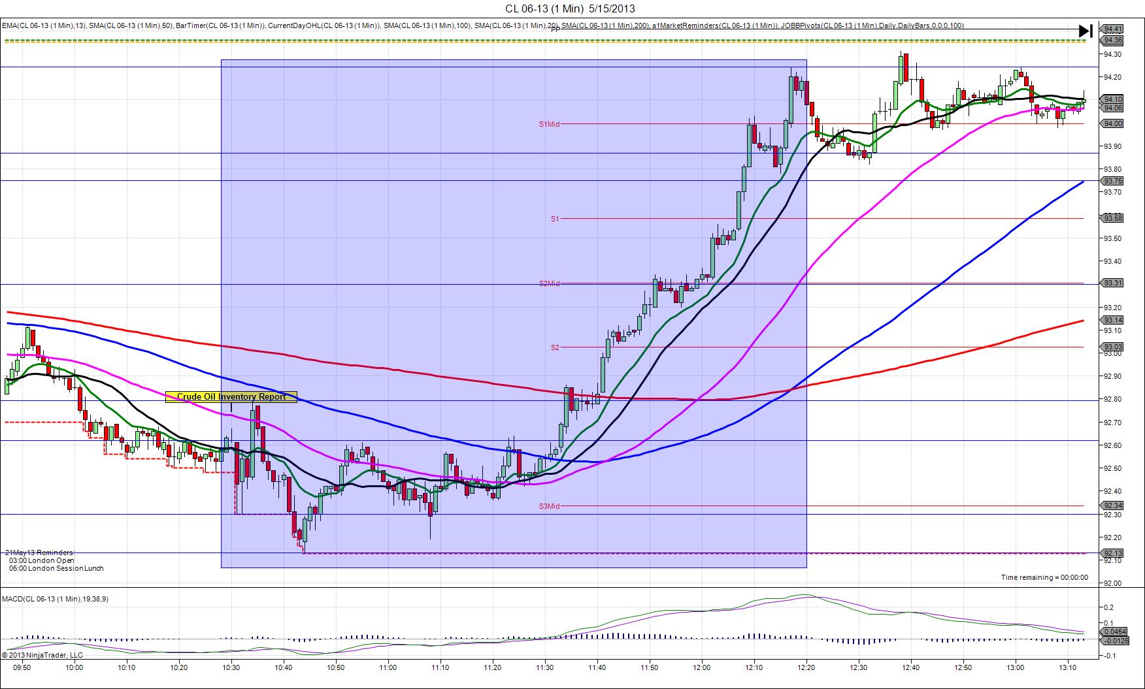Click the 94.41 price marker on the axis
This screenshot has width=1145, height=689.
click(1112, 29)
